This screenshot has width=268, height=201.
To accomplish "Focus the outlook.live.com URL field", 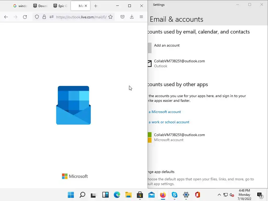I will point(81,17).
